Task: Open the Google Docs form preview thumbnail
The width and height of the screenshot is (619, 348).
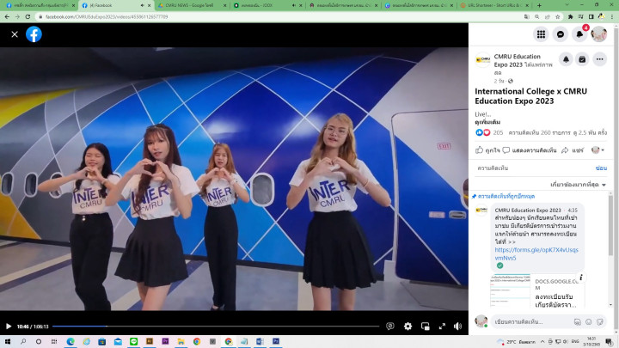Action: (x=510, y=290)
